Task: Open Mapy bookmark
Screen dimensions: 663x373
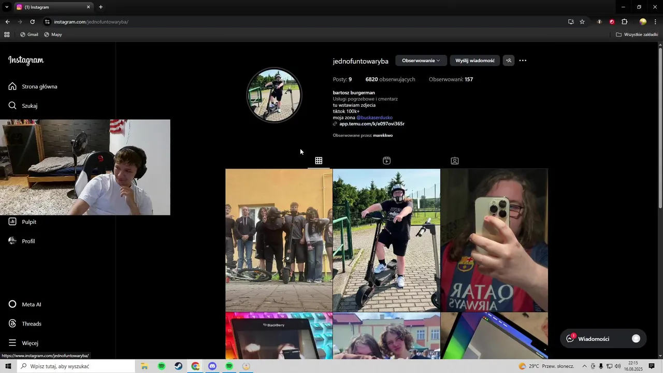Action: tap(53, 35)
